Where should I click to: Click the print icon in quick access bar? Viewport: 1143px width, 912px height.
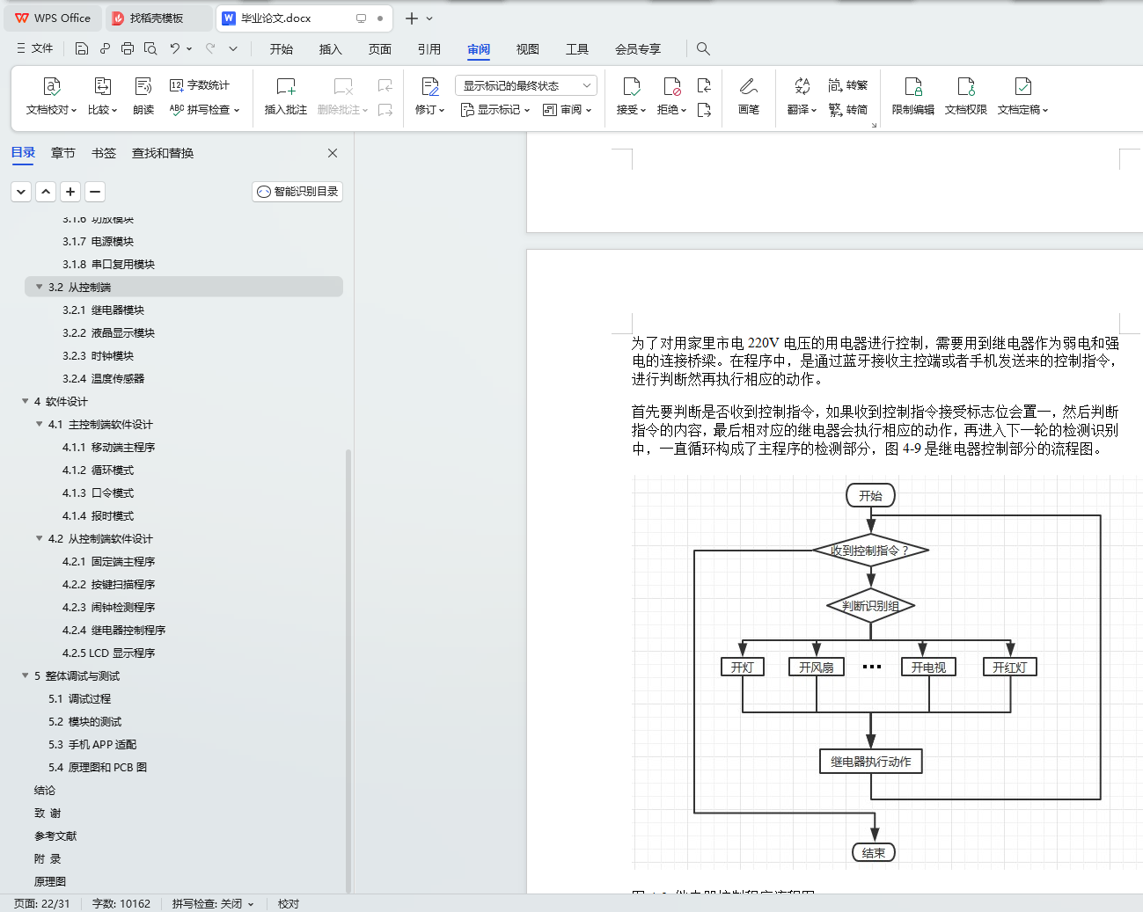(128, 49)
